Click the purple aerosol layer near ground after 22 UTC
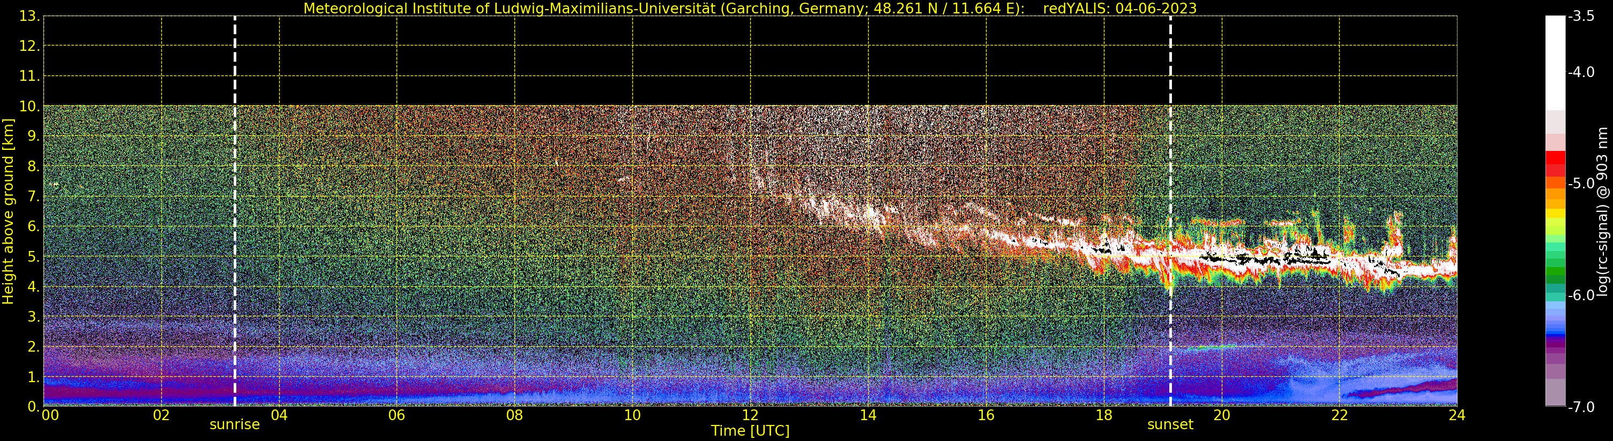1613x441 pixels. 1402,389
